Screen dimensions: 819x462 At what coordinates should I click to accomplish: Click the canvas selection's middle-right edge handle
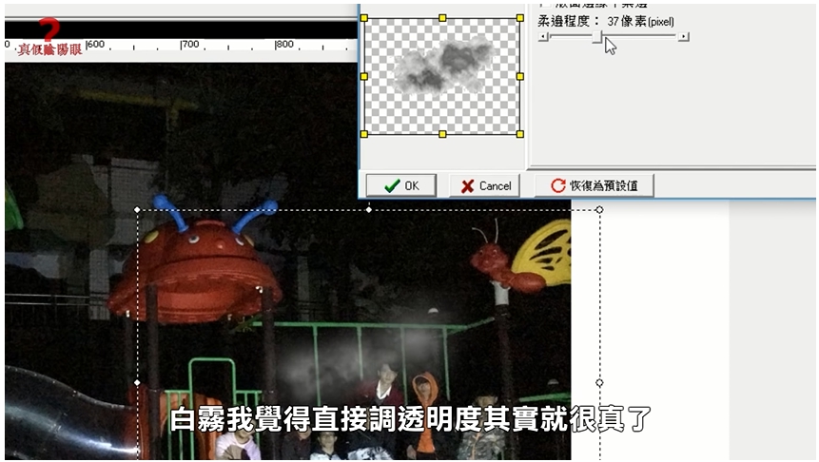click(x=599, y=383)
